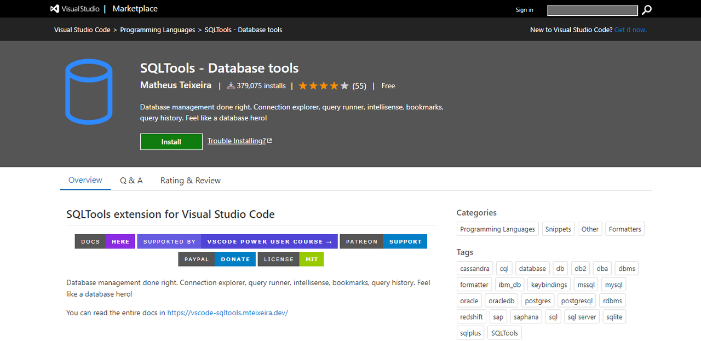The height and width of the screenshot is (341, 701).
Task: Focus the Marketplace search field
Action: [x=593, y=10]
